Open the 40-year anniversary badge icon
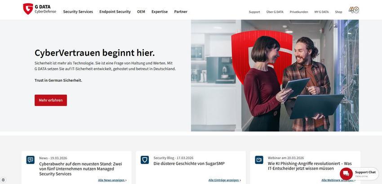Screen dimensions: 382x184 (354, 10)
